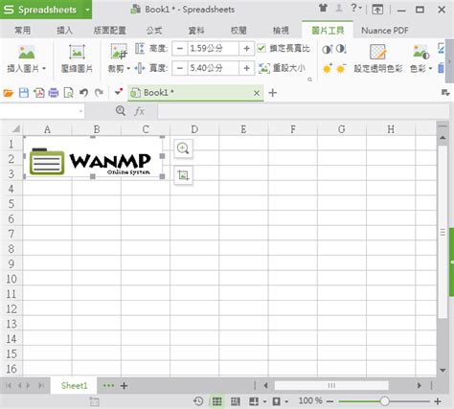Click the open folder icon
The width and height of the screenshot is (454, 409).
pyautogui.click(x=9, y=93)
